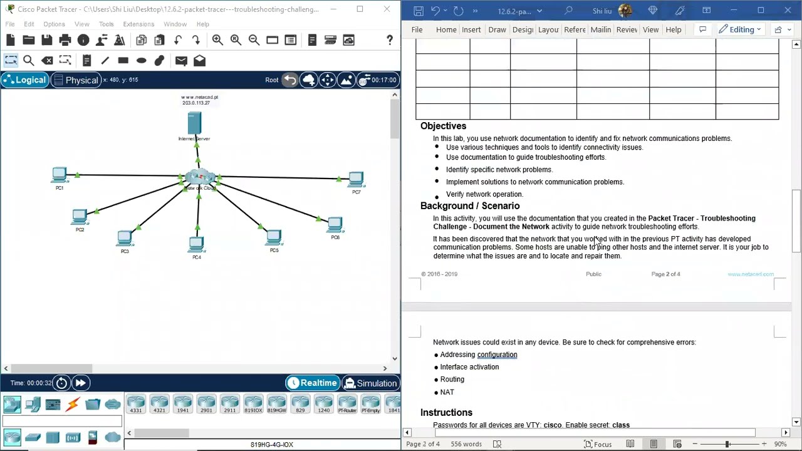Screen dimensions: 802x451
Task: Expand Word document title dropdown arrow
Action: point(539,11)
